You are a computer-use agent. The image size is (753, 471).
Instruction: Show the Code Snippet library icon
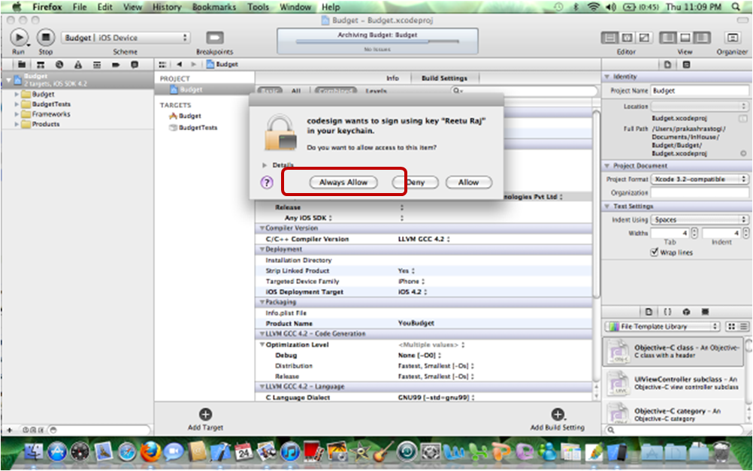tap(667, 312)
